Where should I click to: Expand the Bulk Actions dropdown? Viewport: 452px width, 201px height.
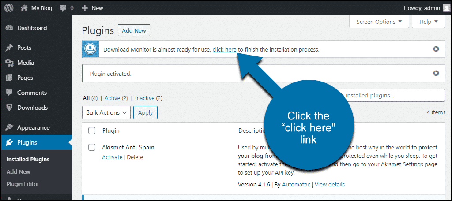point(106,112)
